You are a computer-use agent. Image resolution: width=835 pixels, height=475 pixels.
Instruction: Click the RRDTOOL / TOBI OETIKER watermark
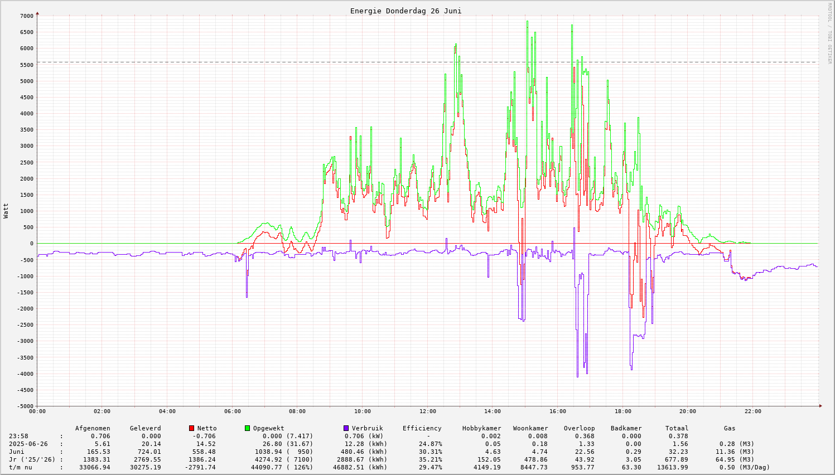tap(829, 33)
